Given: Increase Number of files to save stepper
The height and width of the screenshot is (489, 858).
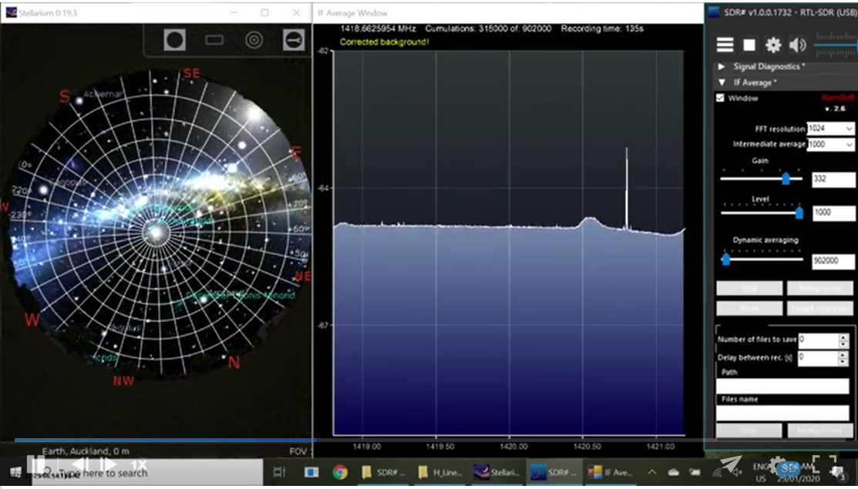Looking at the screenshot, I should [843, 337].
